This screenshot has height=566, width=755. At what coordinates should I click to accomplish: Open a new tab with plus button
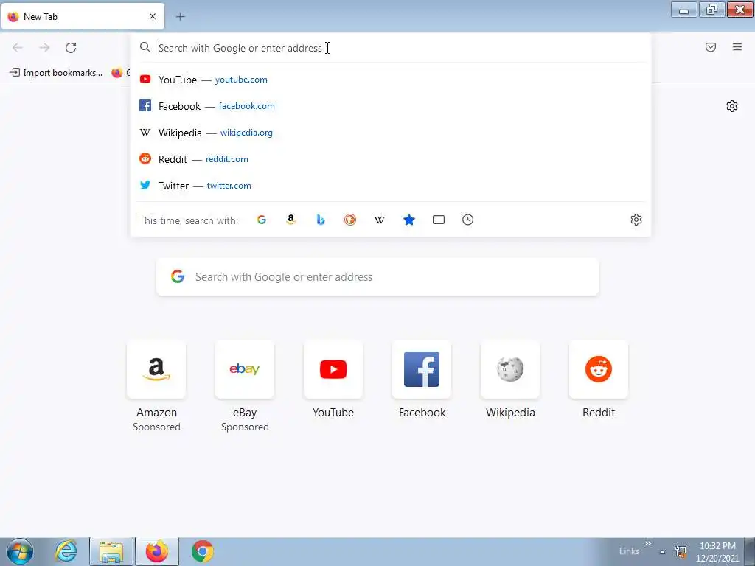pyautogui.click(x=180, y=17)
